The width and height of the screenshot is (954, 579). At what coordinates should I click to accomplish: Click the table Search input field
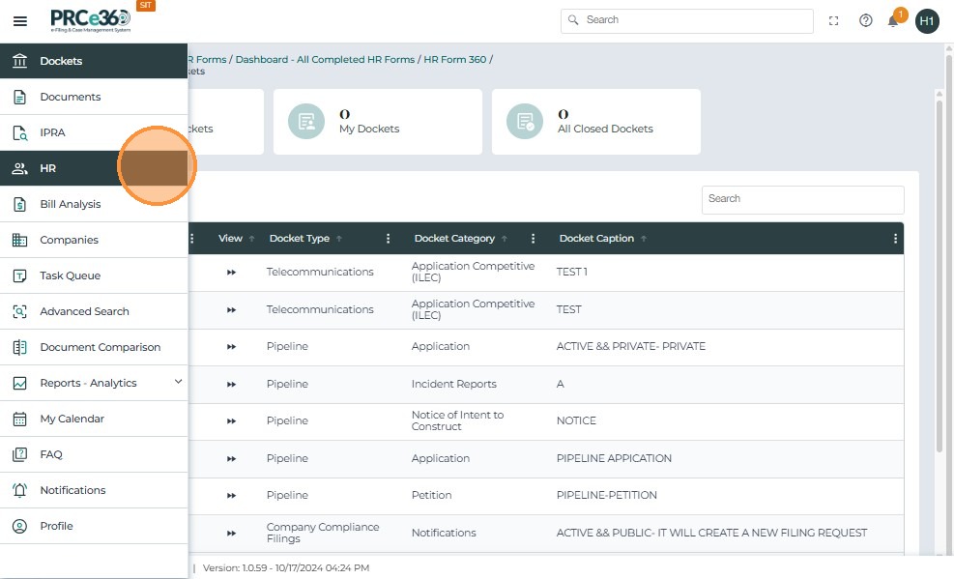[802, 199]
